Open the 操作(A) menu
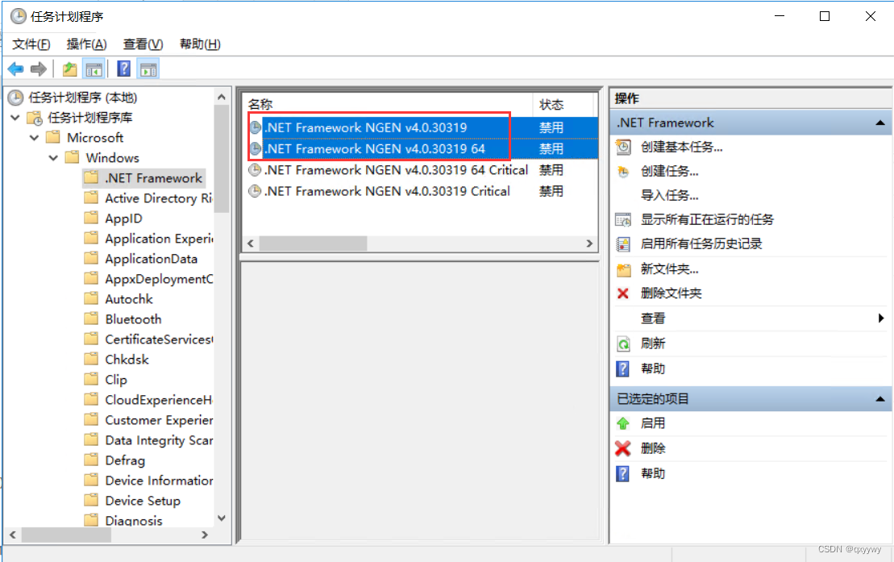This screenshot has height=562, width=894. pyautogui.click(x=87, y=44)
